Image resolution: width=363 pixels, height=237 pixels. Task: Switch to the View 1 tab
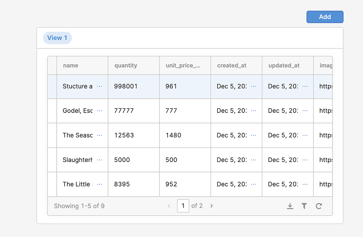57,38
